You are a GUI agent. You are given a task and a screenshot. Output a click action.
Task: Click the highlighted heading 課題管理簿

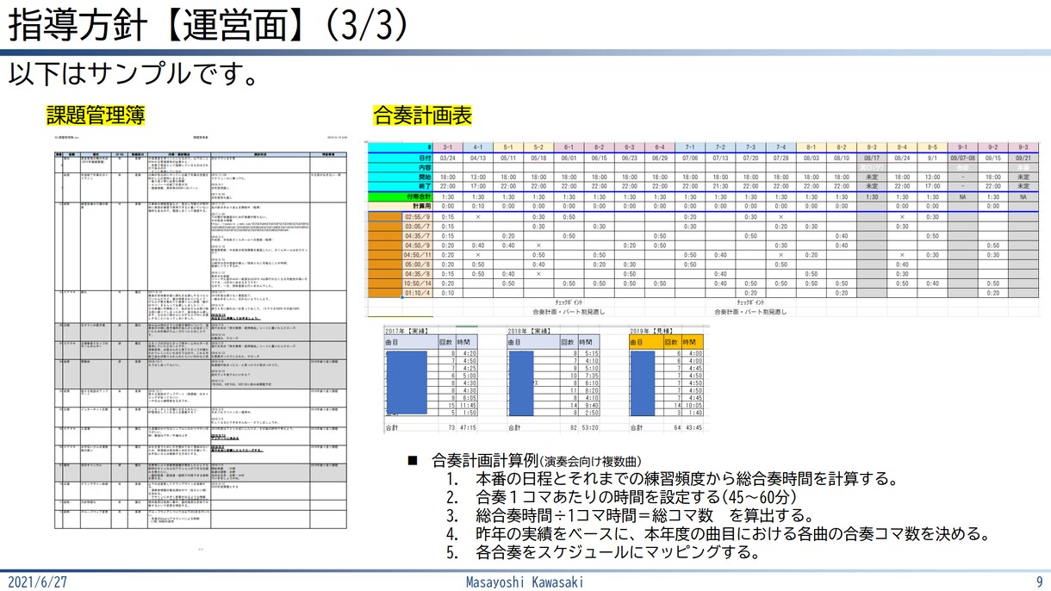[94, 115]
